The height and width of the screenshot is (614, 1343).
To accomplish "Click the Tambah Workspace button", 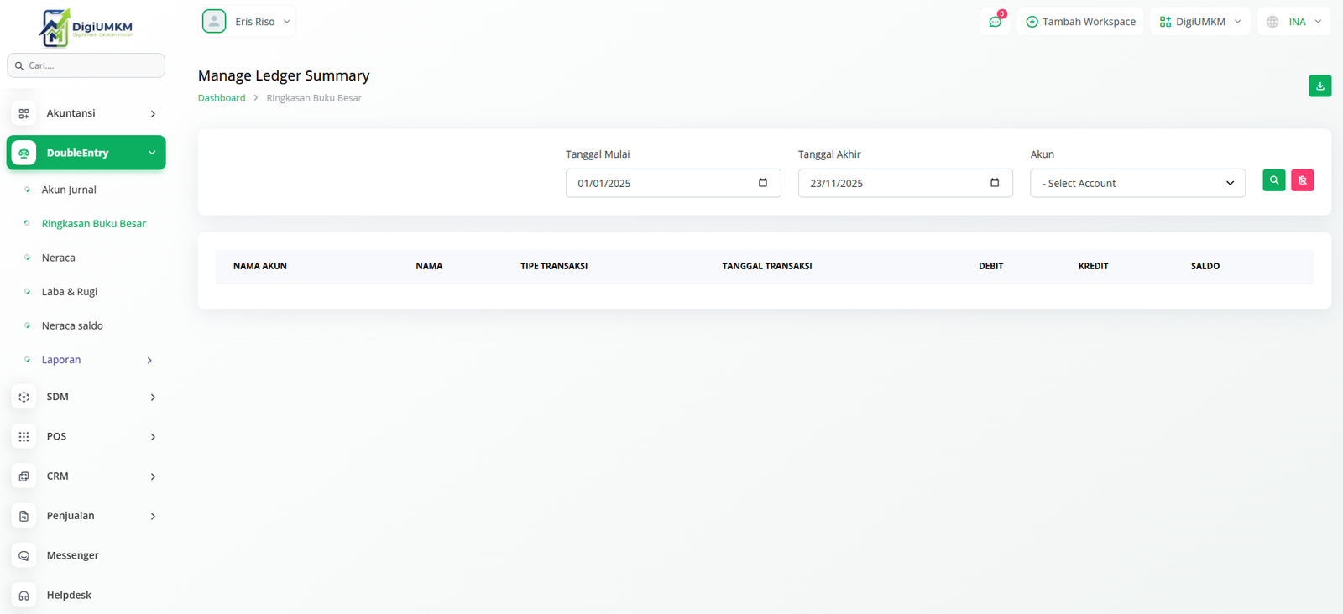I will [1080, 22].
